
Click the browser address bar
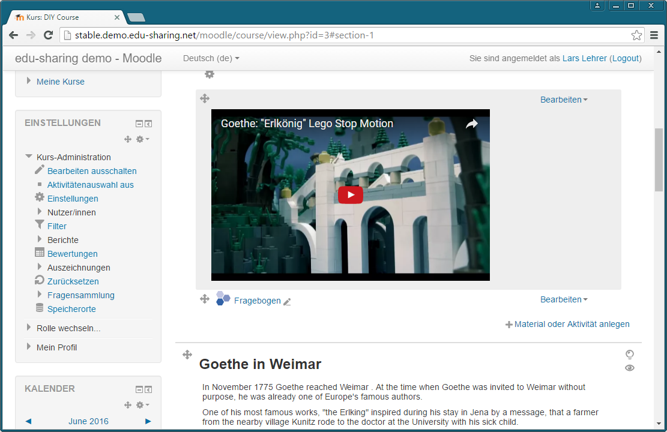(x=348, y=35)
